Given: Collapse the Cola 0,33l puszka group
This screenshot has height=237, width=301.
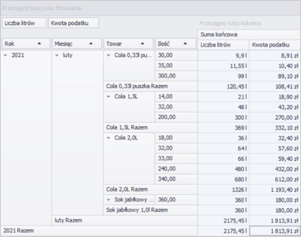Looking at the screenshot, I should click(109, 55).
